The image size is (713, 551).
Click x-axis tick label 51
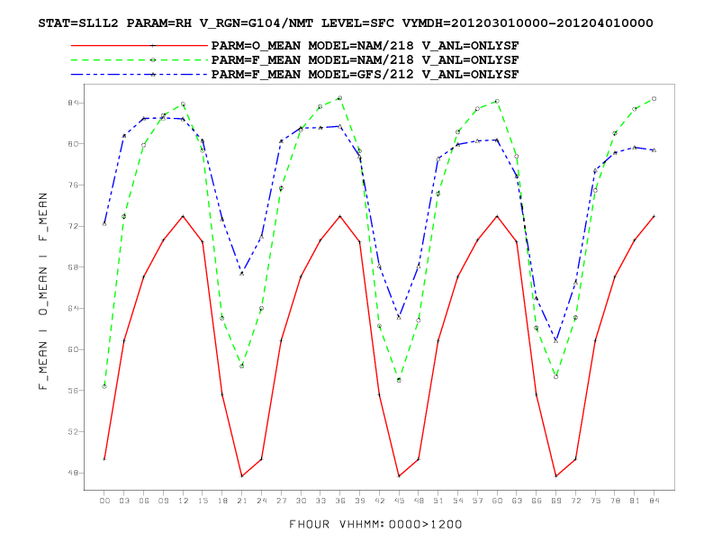point(438,501)
